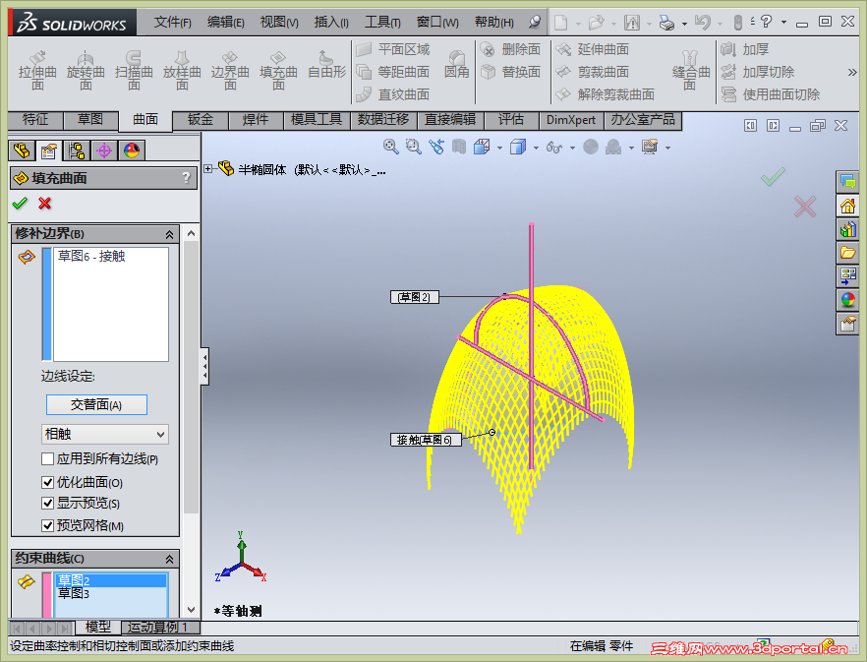Click the Section View icon
The height and width of the screenshot is (662, 867).
[459, 147]
